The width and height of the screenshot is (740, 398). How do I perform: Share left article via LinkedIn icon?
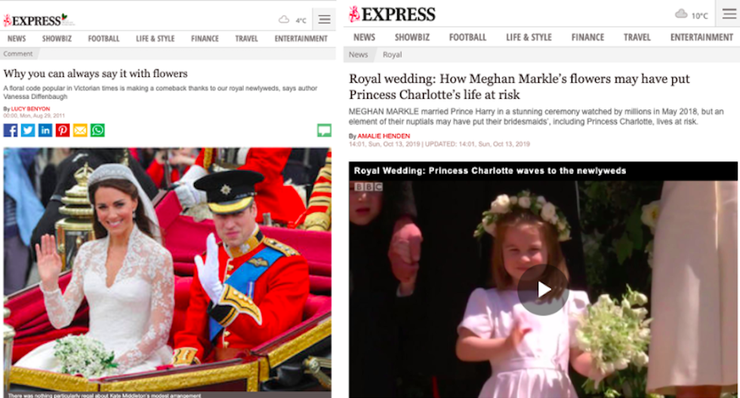click(x=45, y=130)
